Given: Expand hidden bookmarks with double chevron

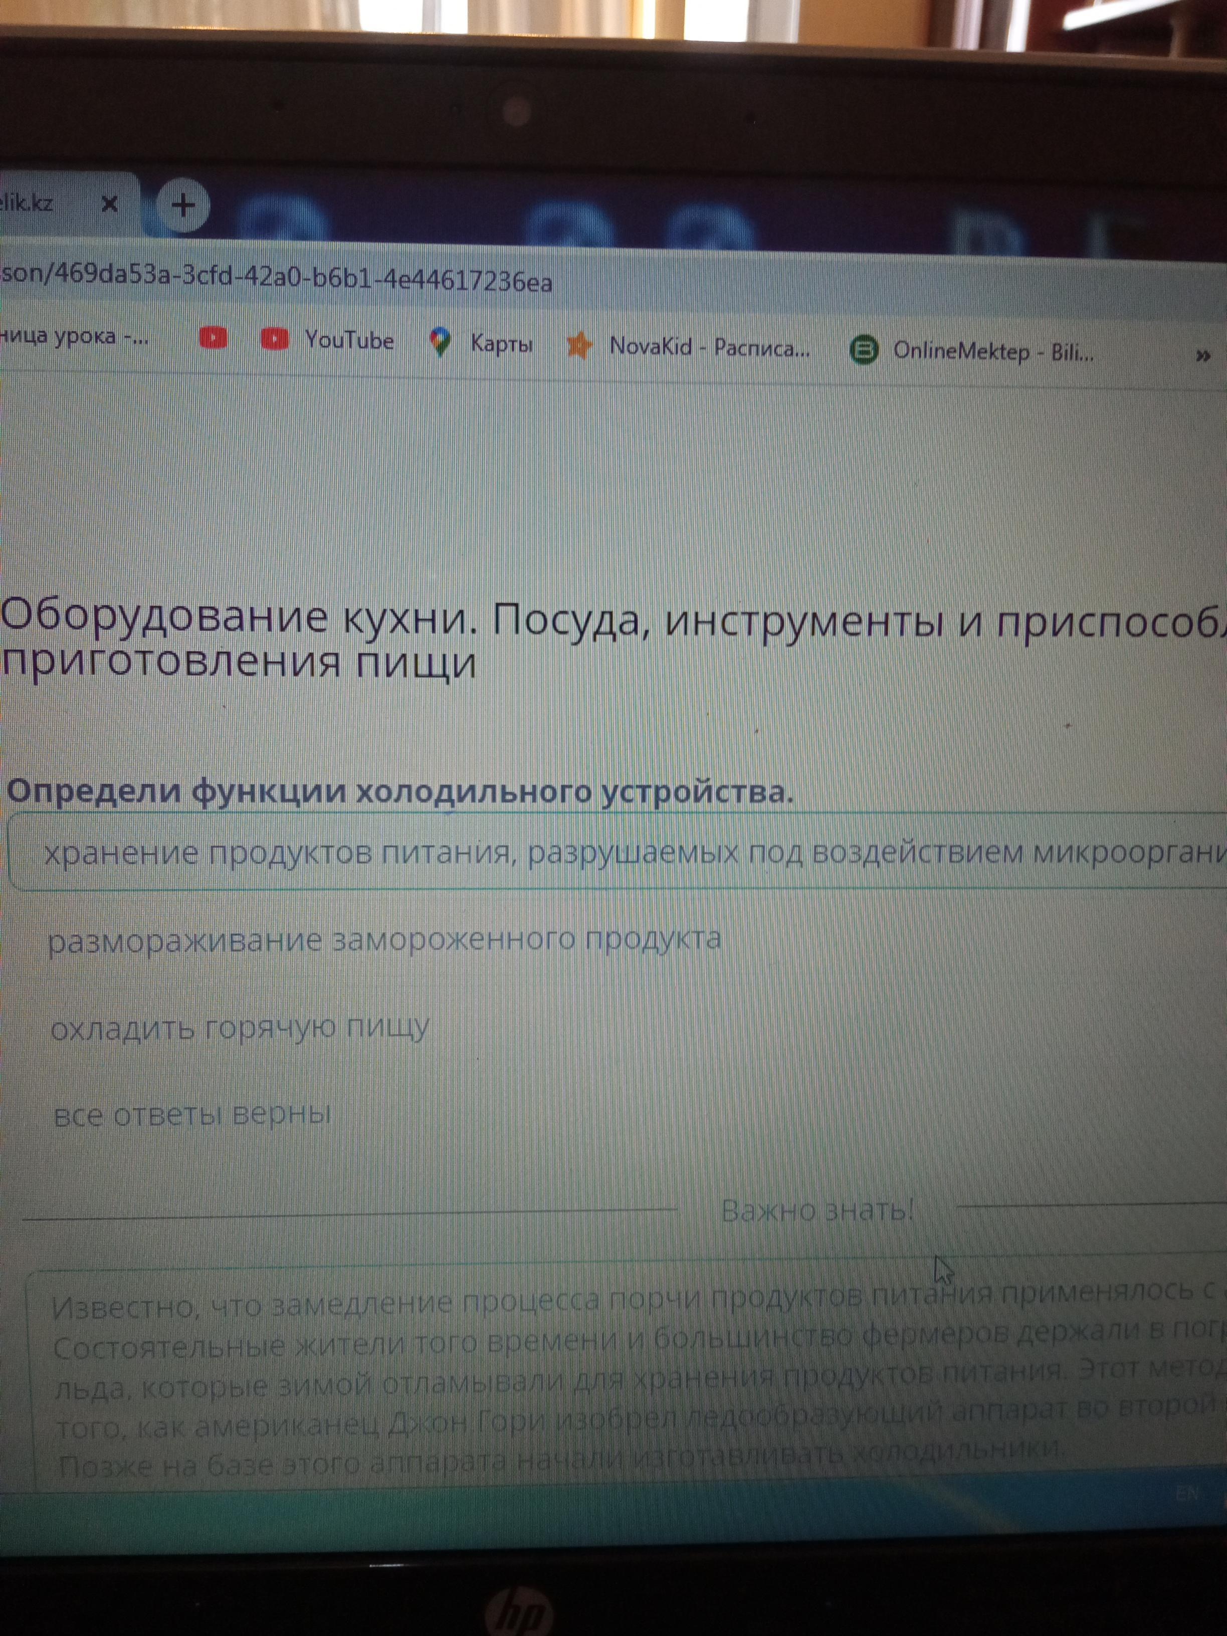Looking at the screenshot, I should click(1202, 356).
